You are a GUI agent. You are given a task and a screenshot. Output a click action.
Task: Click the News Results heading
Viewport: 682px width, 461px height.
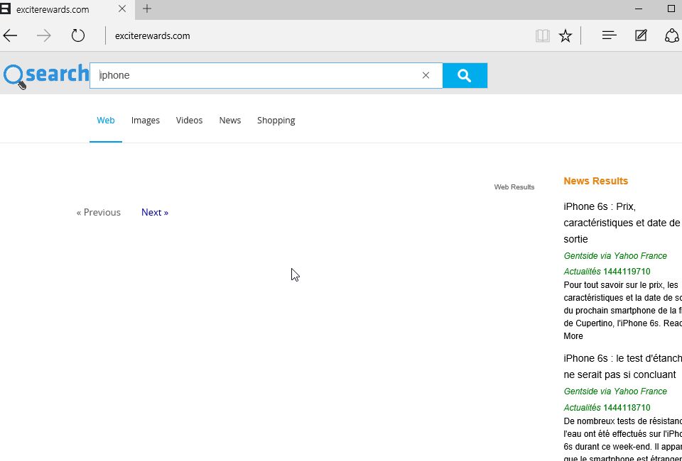click(595, 181)
